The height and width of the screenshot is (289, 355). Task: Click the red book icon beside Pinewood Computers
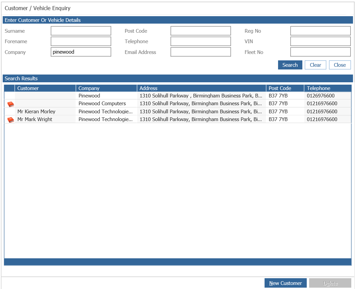click(11, 104)
